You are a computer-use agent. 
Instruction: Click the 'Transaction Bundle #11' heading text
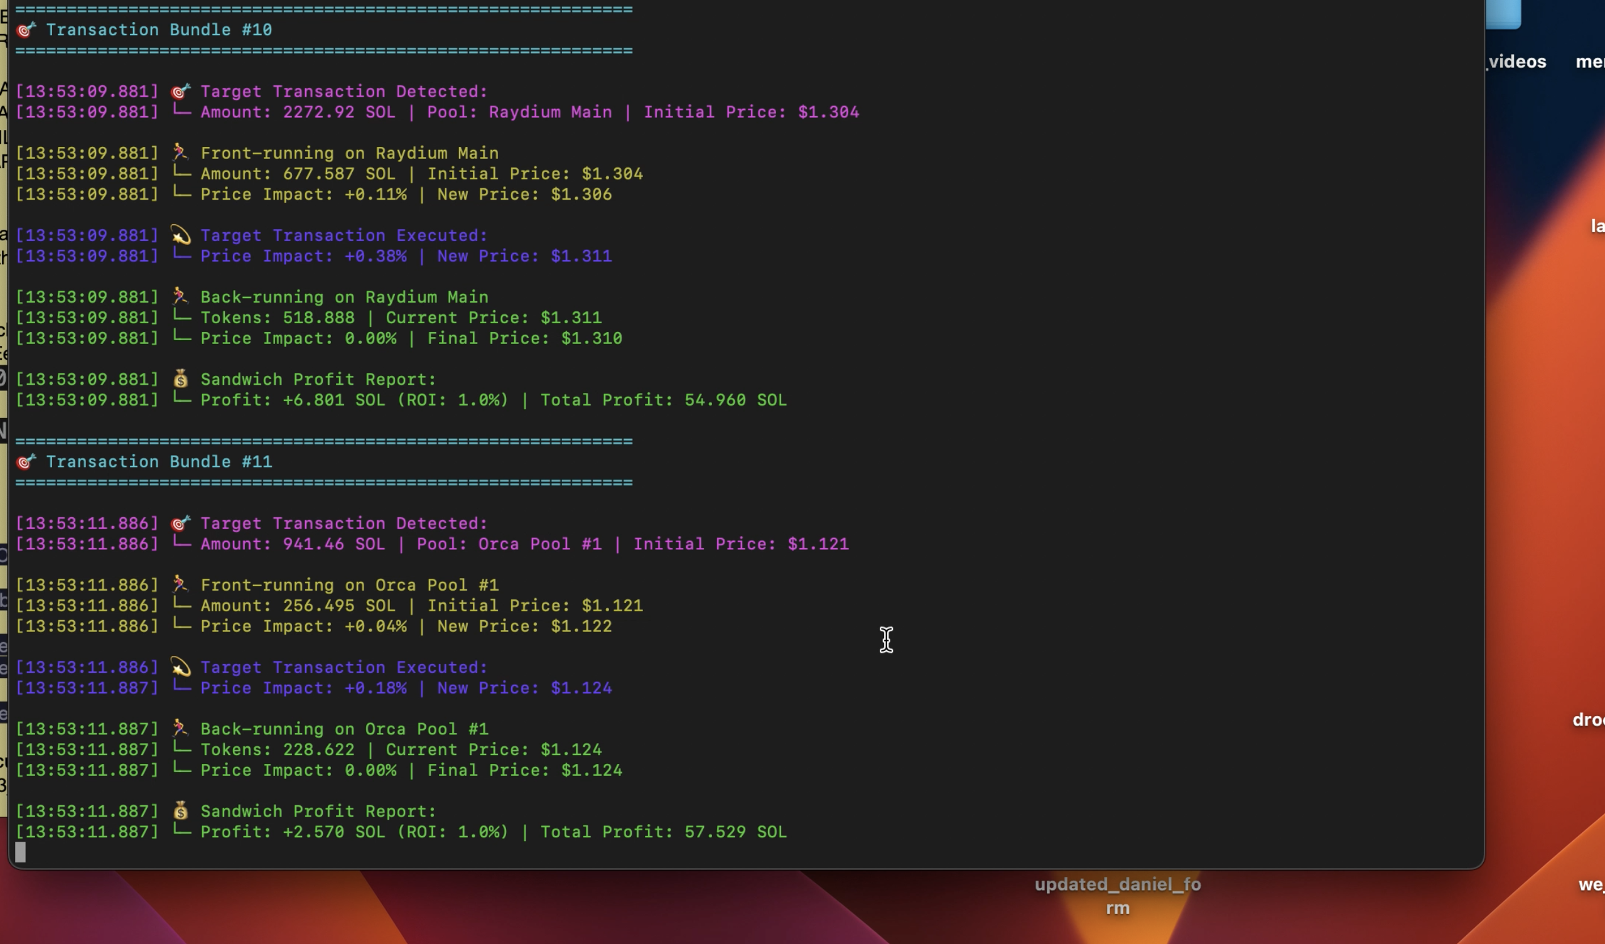(159, 461)
